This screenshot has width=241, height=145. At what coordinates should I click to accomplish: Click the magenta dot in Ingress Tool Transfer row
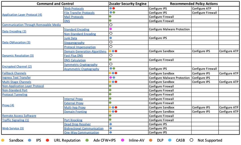point(111,78)
